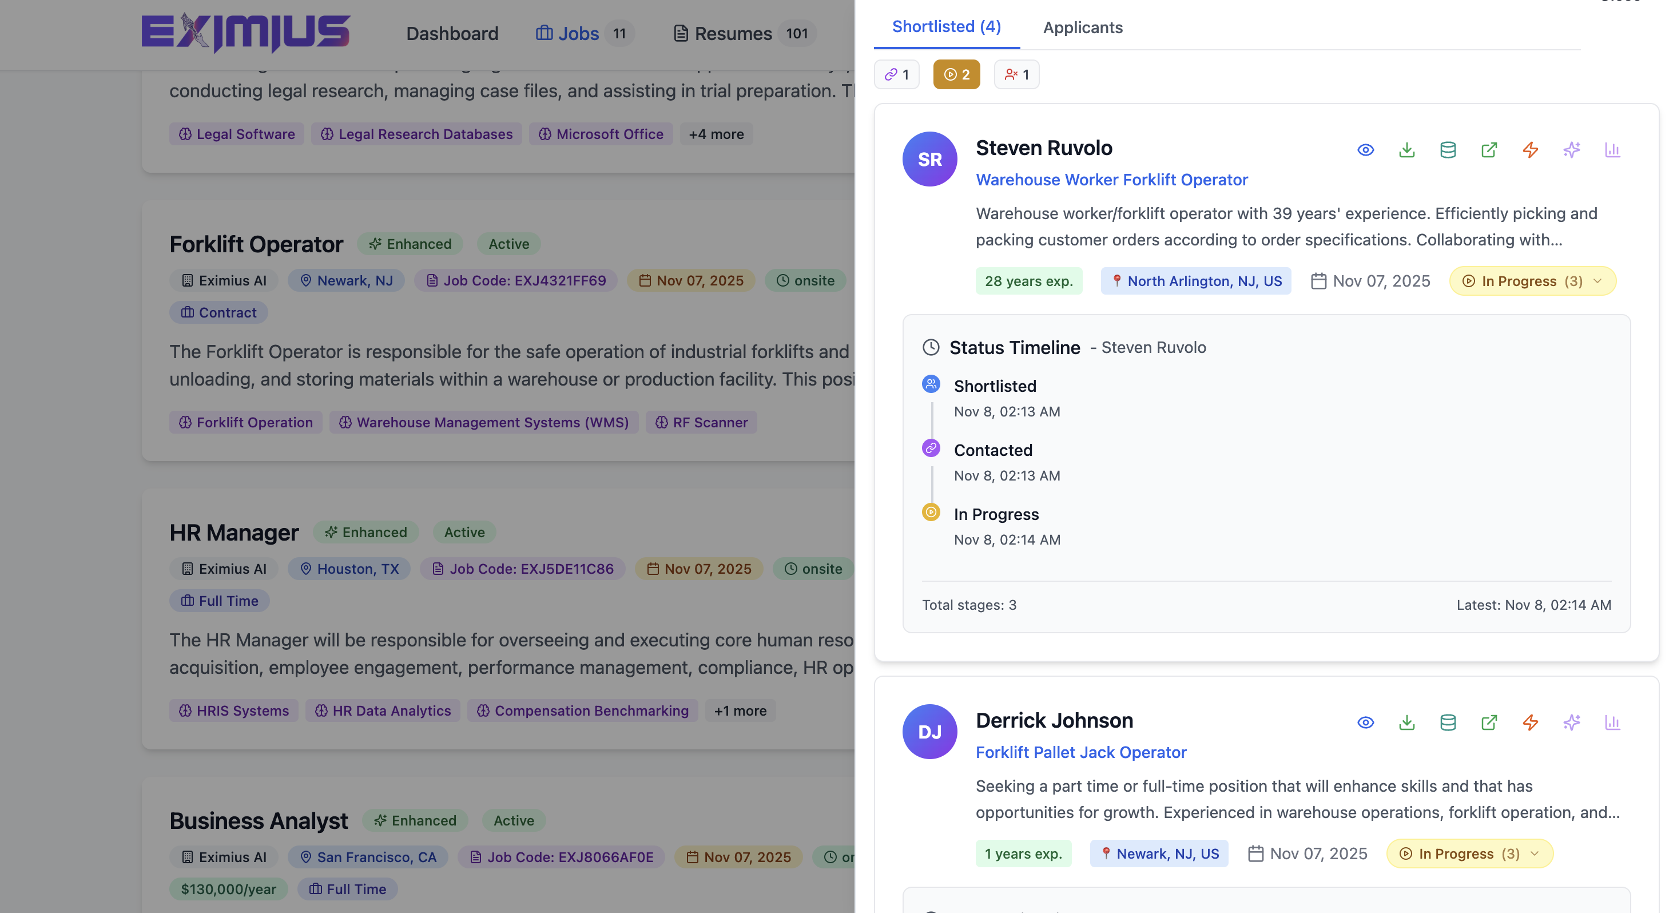The height and width of the screenshot is (913, 1677).
Task: Toggle the rejected person filter showing 1
Action: pos(1016,75)
